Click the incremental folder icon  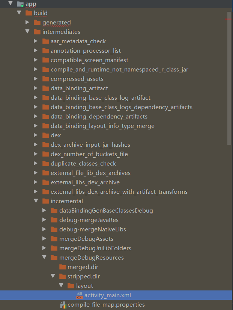[x=46, y=201]
